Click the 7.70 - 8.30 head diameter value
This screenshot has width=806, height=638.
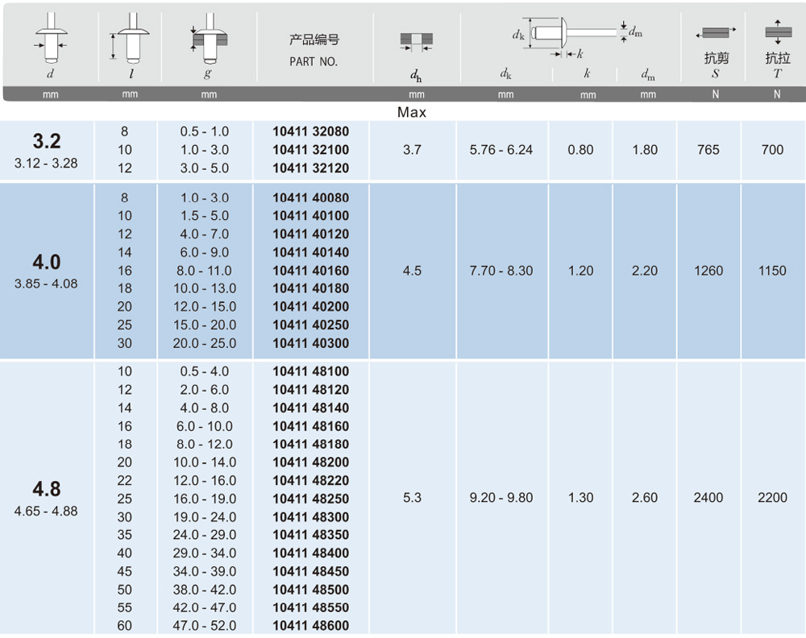[501, 271]
